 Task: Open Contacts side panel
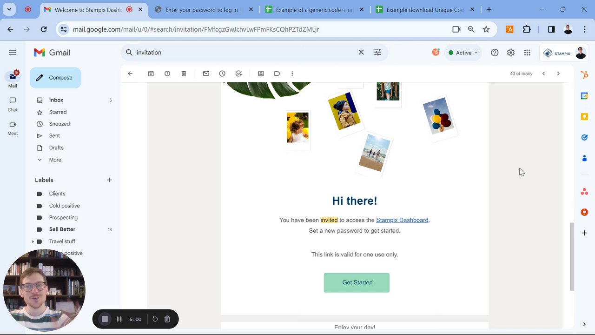584,158
